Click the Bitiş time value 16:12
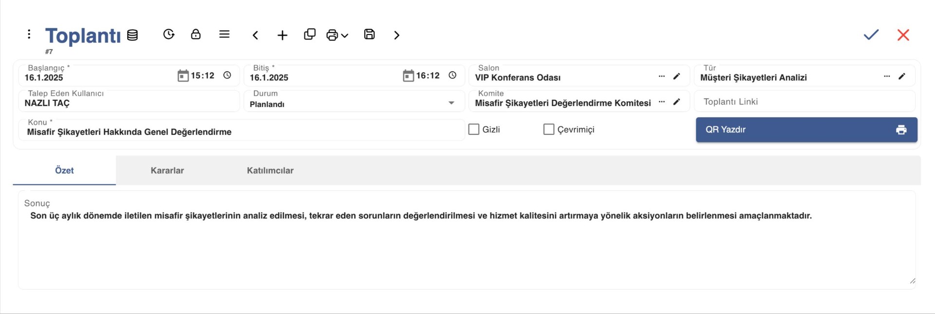935x314 pixels. coord(428,75)
